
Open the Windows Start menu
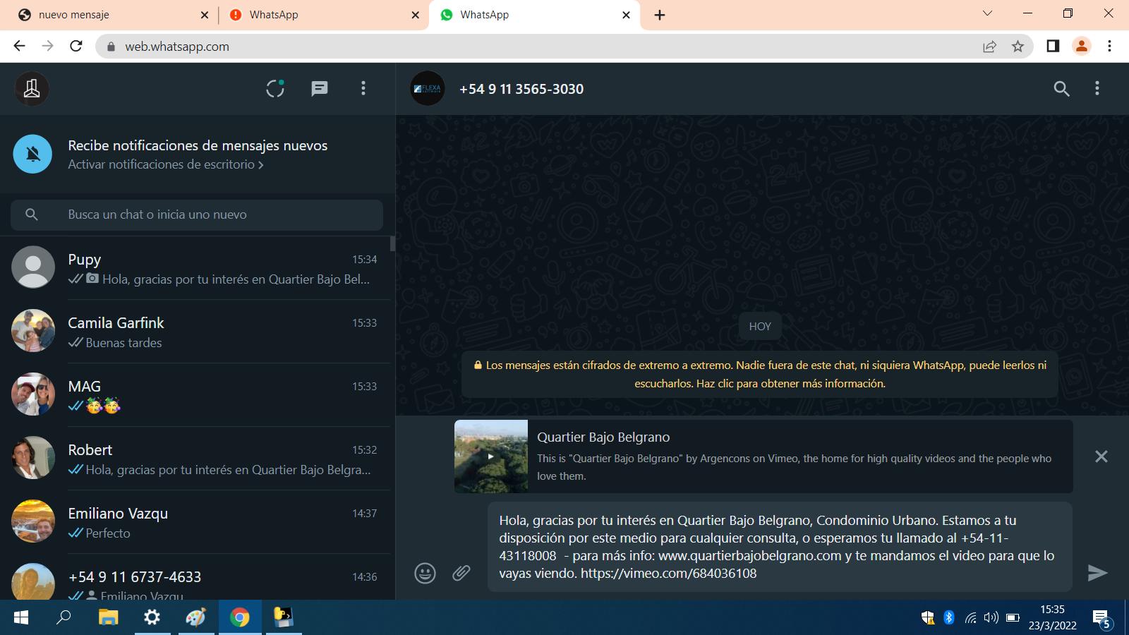tap(21, 617)
